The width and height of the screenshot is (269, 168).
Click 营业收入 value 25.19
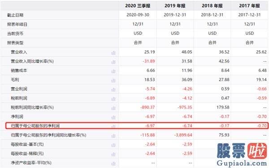click(150, 52)
